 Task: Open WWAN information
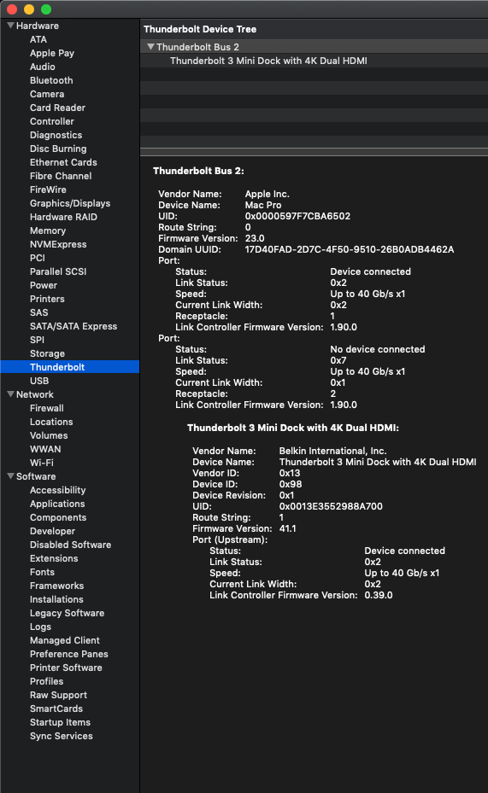pyautogui.click(x=45, y=449)
